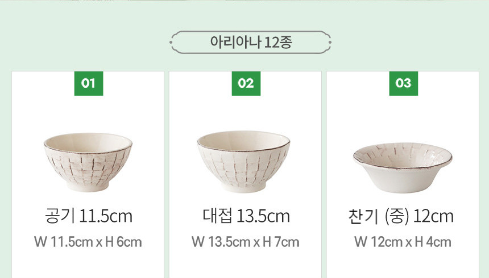Click the number 12 in the title
The height and width of the screenshot is (278, 489).
[x=271, y=43]
